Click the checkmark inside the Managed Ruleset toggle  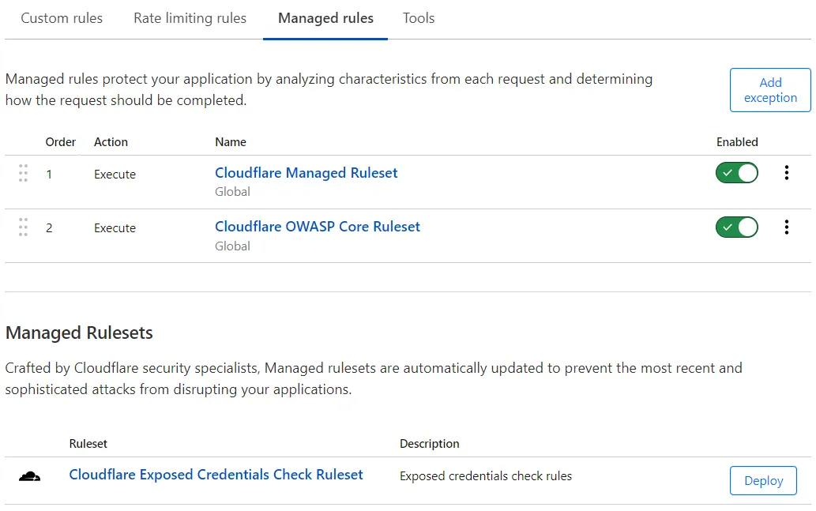coord(728,172)
